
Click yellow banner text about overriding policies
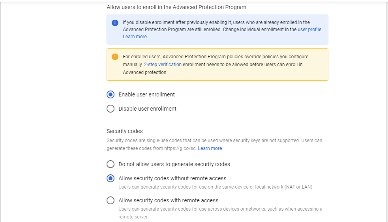click(216, 65)
